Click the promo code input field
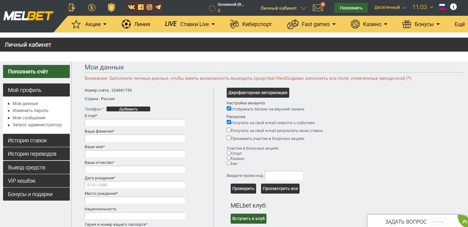468x227 pixels. coord(284,176)
